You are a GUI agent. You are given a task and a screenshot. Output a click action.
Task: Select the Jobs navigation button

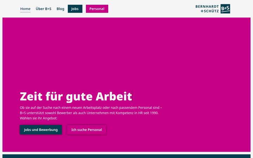click(x=75, y=9)
